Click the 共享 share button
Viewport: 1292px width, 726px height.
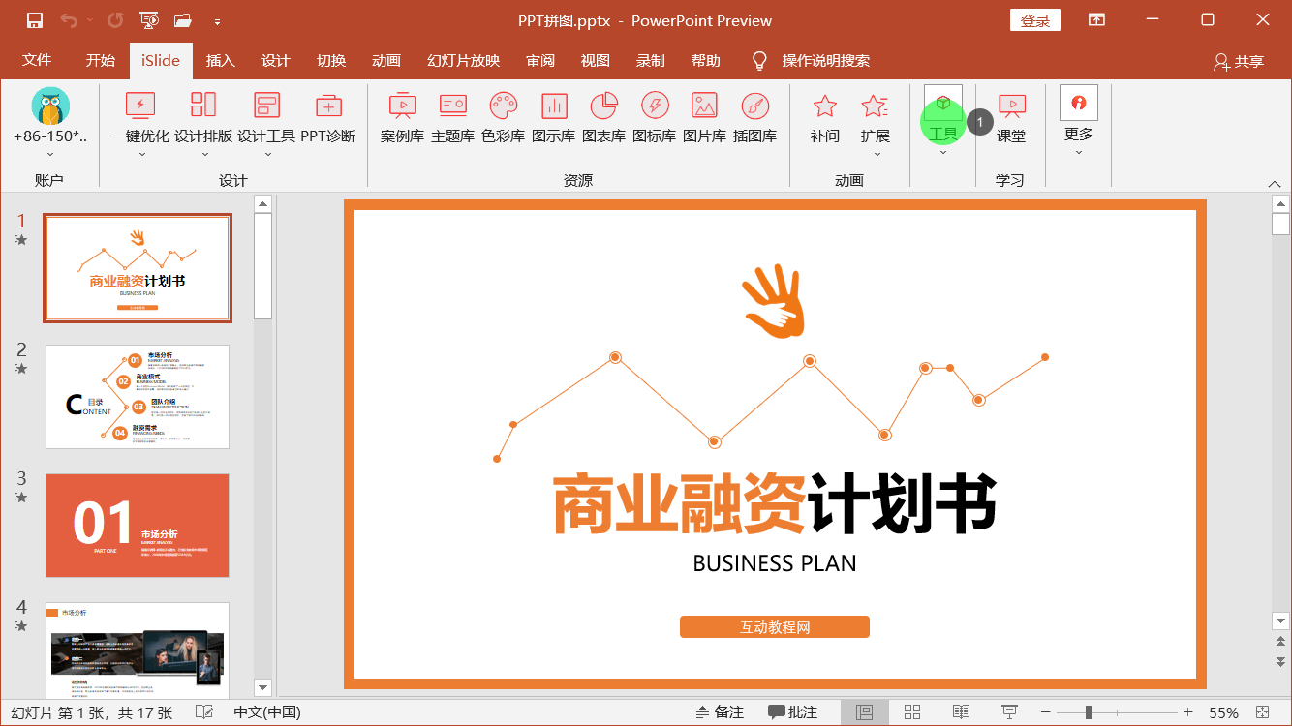[1239, 61]
